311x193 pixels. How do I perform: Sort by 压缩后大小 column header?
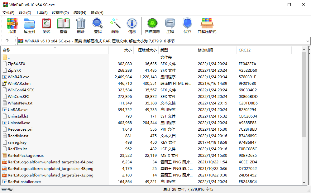[x=146, y=50]
